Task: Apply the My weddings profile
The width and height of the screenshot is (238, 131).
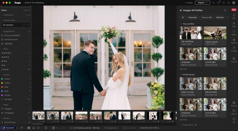Action: click(x=191, y=36)
